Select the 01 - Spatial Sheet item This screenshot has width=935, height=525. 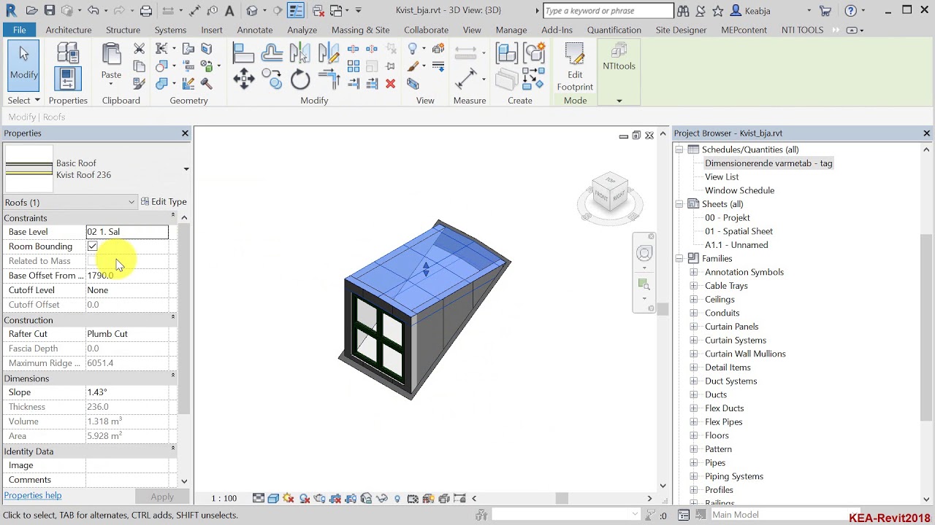point(739,231)
